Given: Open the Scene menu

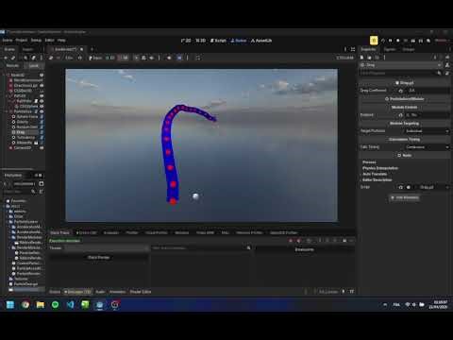Looking at the screenshot, I should (8, 41).
